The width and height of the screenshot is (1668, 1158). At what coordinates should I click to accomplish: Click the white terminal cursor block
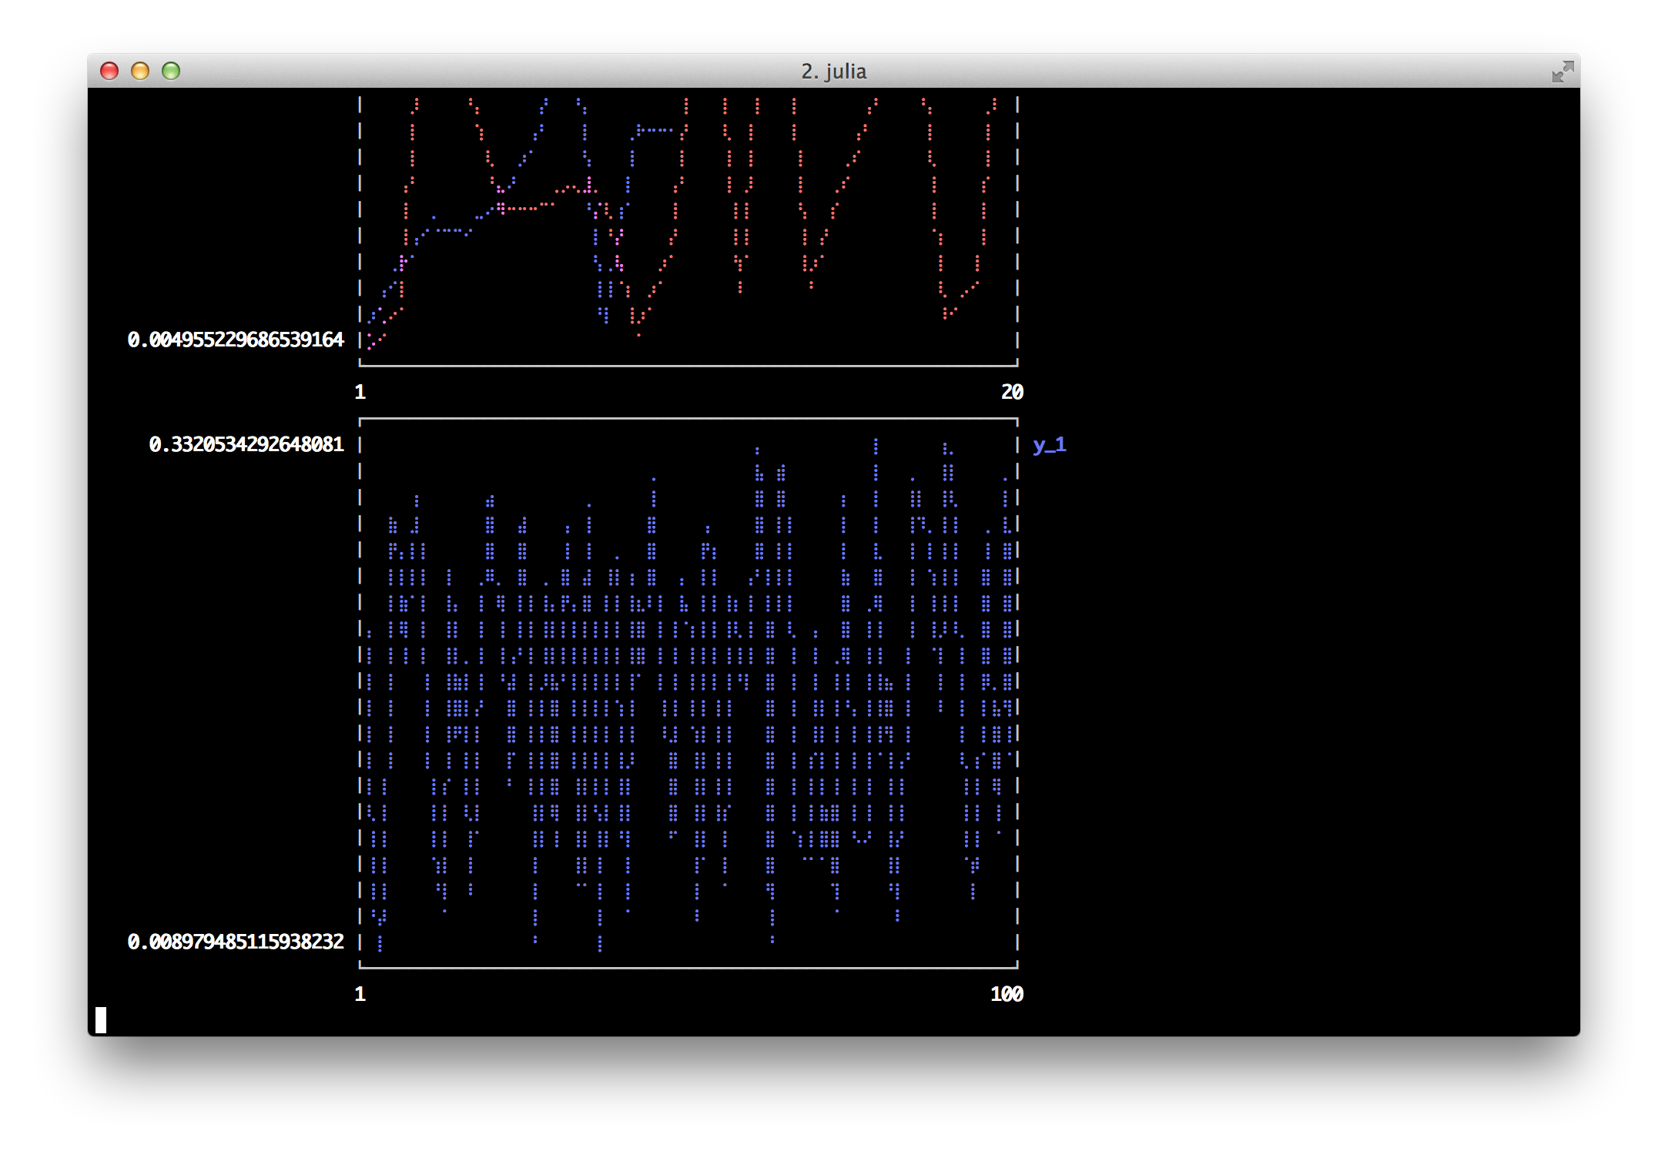click(101, 1019)
